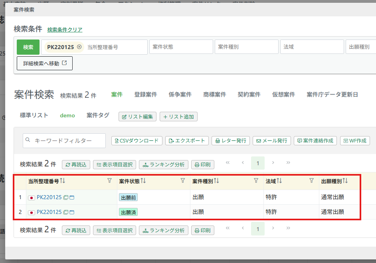
Task: Switch to the 登録案件 tab
Action: pos(145,95)
